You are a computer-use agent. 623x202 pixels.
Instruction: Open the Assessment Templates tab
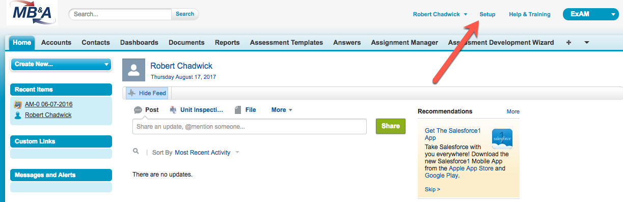coord(286,43)
